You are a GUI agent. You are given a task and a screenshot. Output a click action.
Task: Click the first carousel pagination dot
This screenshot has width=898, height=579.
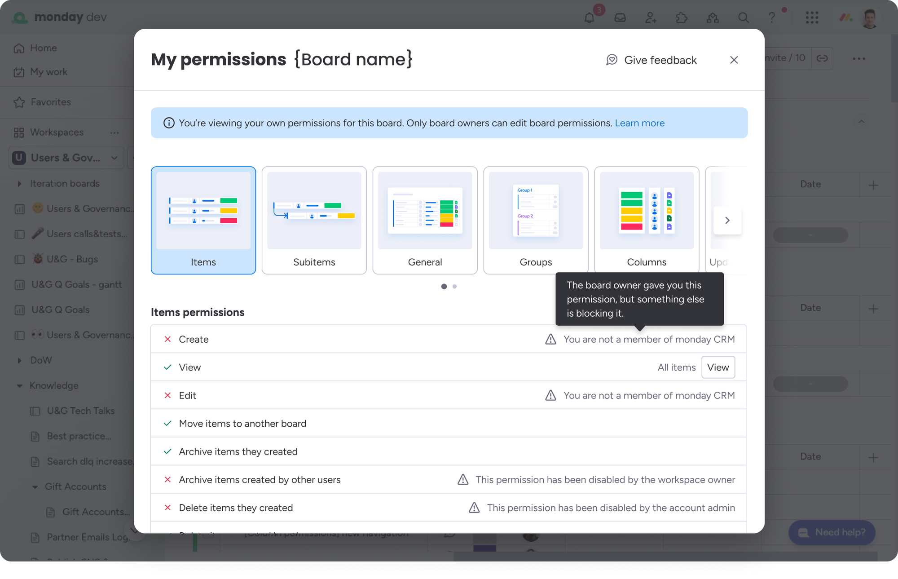coord(444,287)
